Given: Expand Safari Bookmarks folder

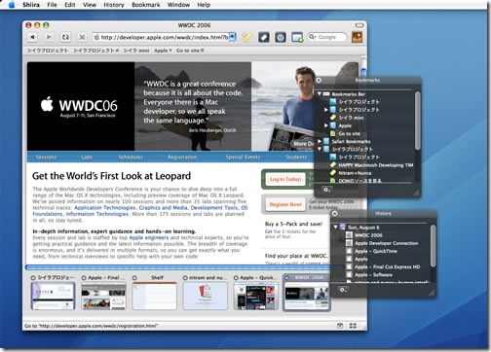Looking at the screenshot, I should tap(320, 141).
